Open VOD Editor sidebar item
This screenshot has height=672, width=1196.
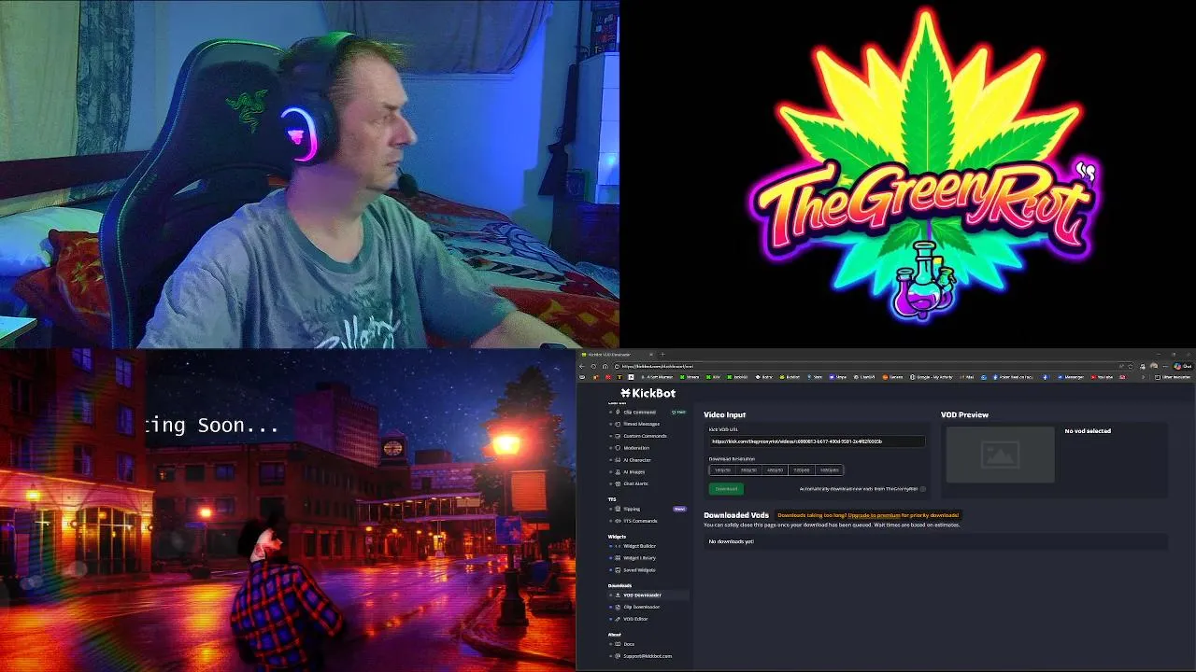click(635, 619)
